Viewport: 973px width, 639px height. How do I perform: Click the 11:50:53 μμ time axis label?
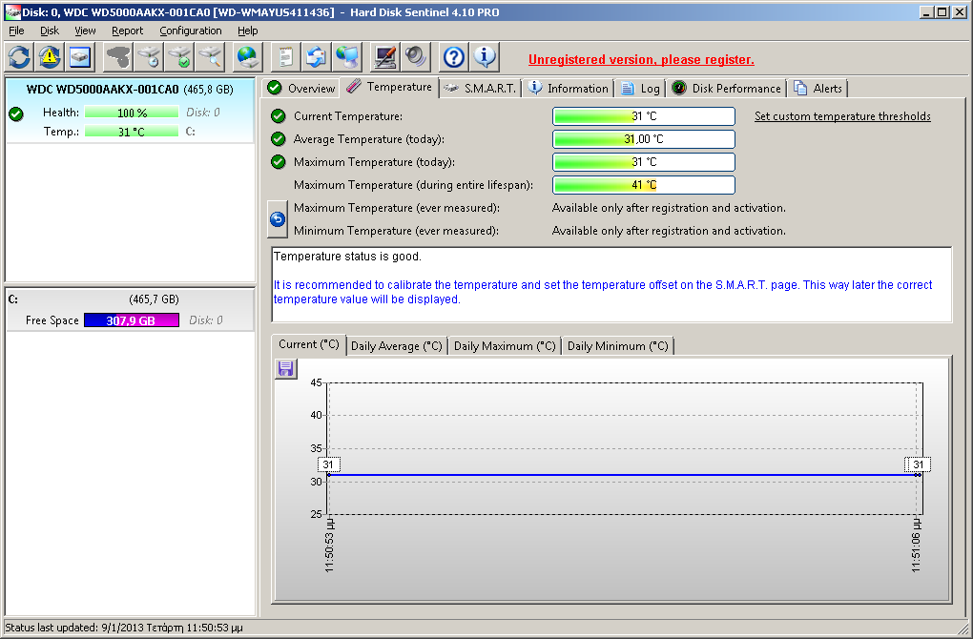[x=329, y=545]
